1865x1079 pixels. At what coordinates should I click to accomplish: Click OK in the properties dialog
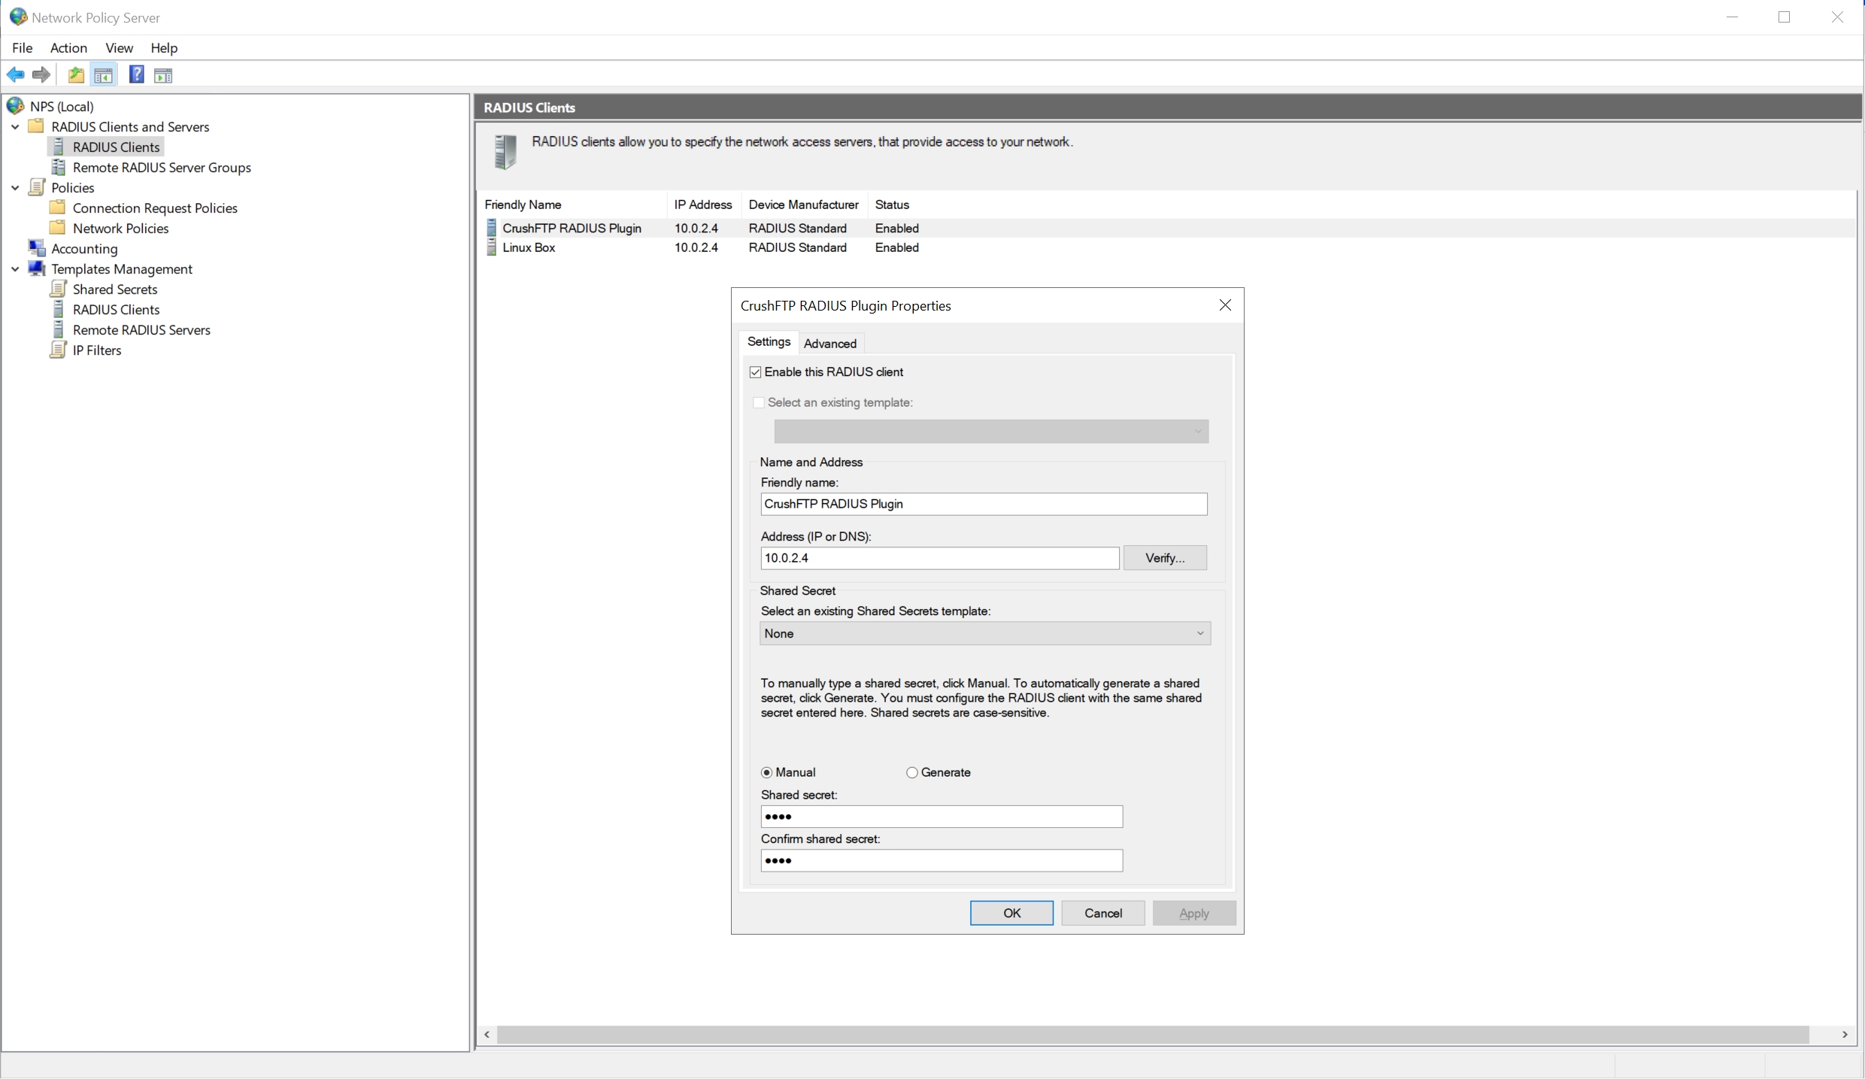tap(1011, 913)
